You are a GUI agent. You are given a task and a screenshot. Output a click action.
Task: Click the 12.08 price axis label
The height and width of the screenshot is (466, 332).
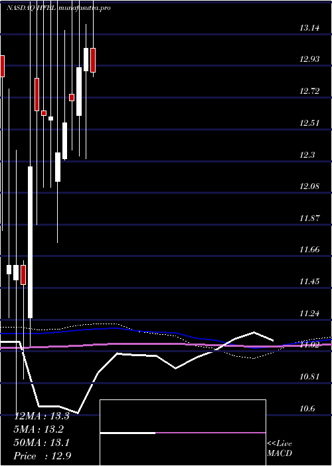click(309, 186)
